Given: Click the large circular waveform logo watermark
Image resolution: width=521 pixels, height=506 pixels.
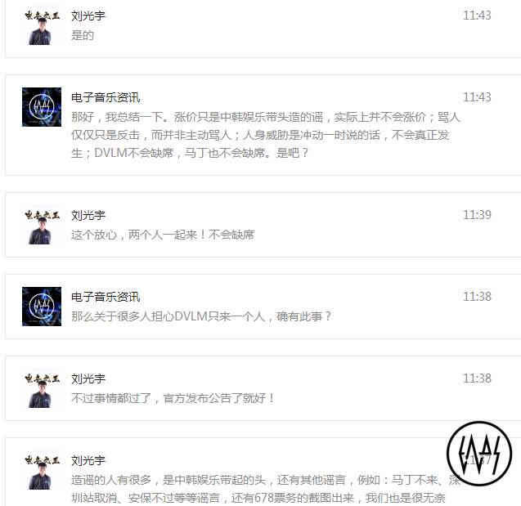Looking at the screenshot, I should pos(479,454).
